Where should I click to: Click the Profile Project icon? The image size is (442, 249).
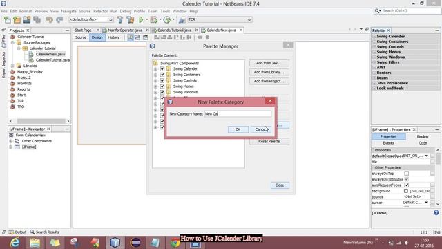(167, 19)
